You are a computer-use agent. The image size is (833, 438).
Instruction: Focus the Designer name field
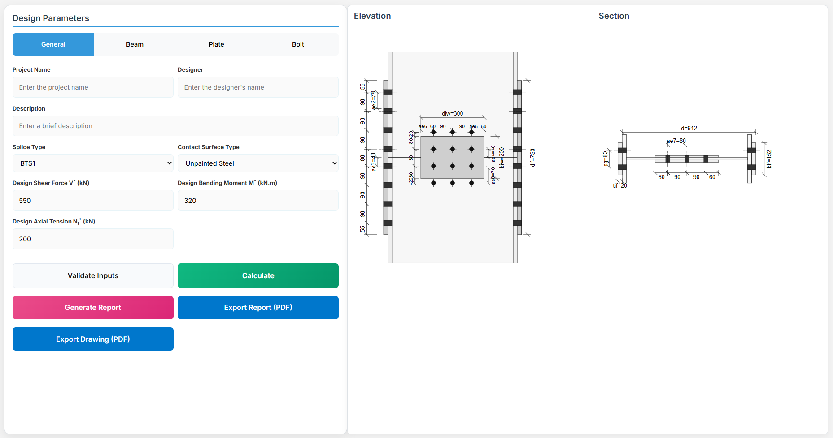click(258, 87)
